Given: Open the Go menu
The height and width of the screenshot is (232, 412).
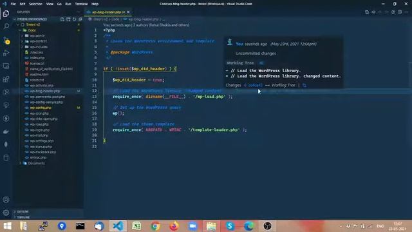Looking at the screenshot, I should coord(59,4).
